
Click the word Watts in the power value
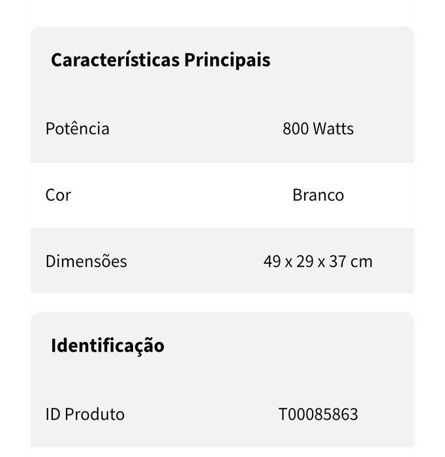pos(333,129)
